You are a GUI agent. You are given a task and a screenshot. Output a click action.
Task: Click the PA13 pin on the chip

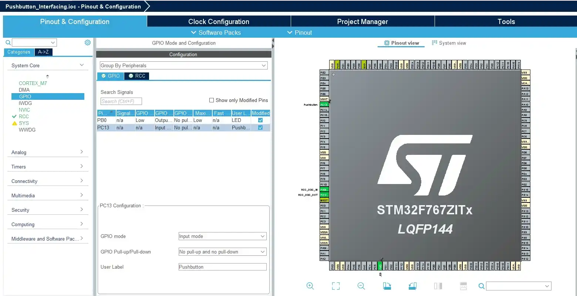point(525,88)
